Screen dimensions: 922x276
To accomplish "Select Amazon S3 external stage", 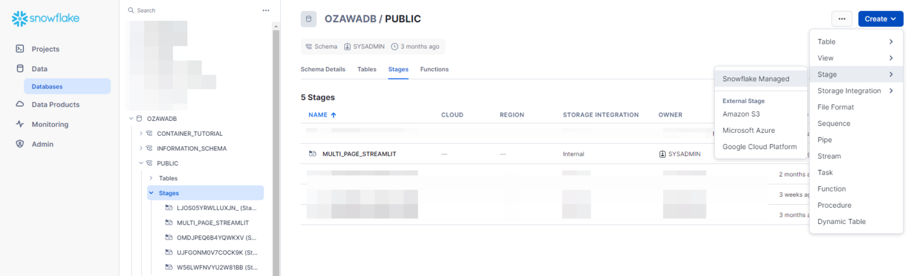I will click(x=741, y=114).
